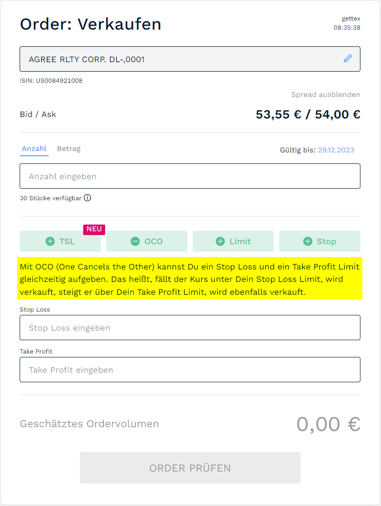Click the plus icon on the Stop button

[307, 241]
